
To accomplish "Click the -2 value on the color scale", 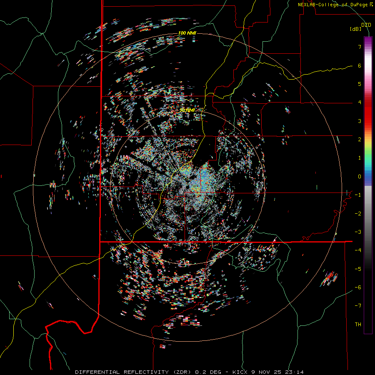I will point(358,214).
